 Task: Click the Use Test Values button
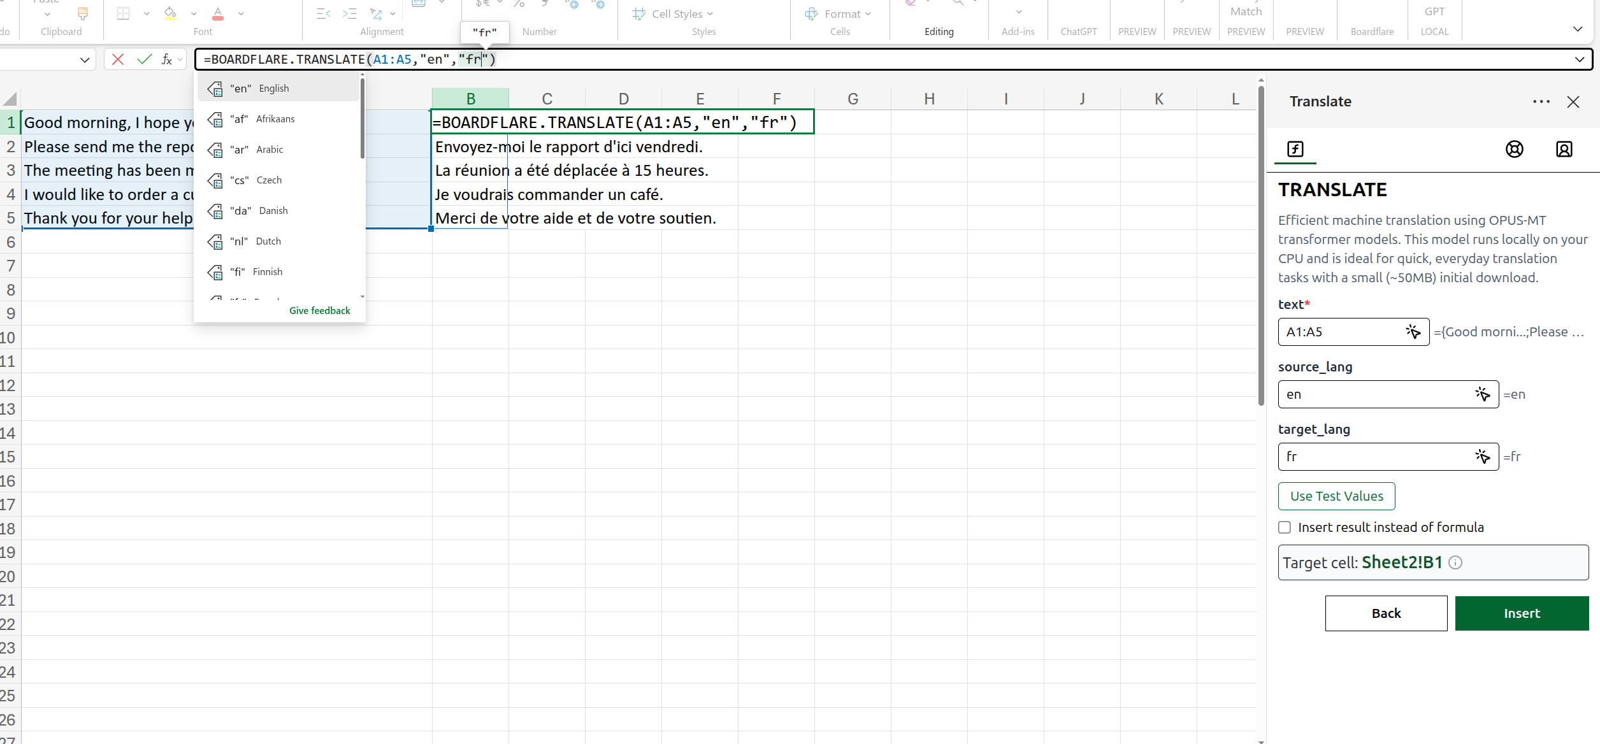[1336, 496]
